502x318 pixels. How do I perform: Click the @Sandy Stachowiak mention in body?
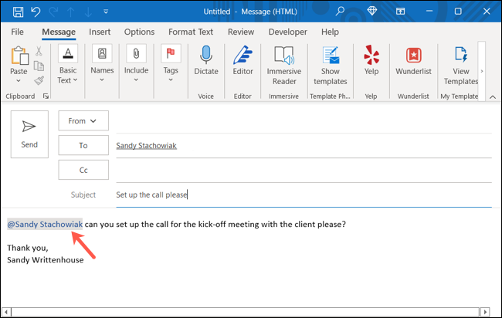pyautogui.click(x=45, y=225)
